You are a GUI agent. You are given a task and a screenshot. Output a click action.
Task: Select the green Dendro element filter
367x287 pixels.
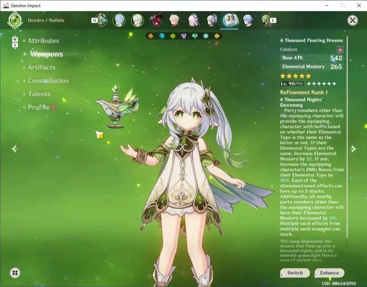[x=173, y=36]
